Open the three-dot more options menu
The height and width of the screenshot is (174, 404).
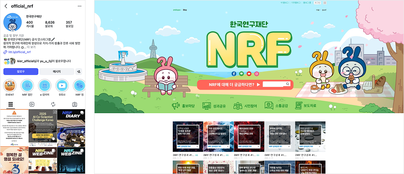(79, 6)
